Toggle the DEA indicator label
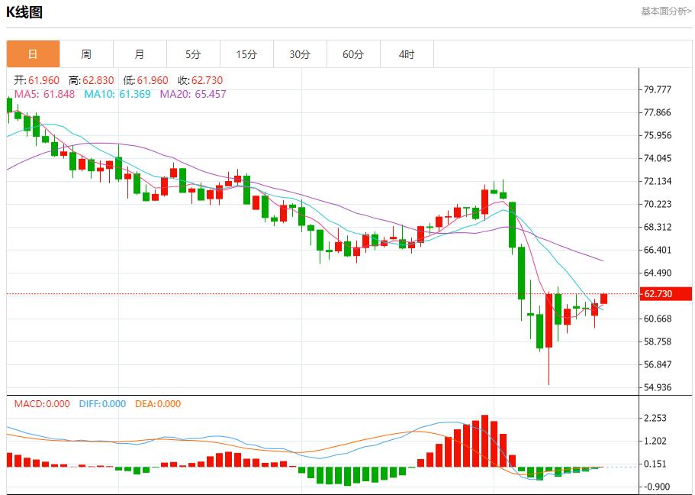The image size is (695, 495). pyautogui.click(x=159, y=406)
